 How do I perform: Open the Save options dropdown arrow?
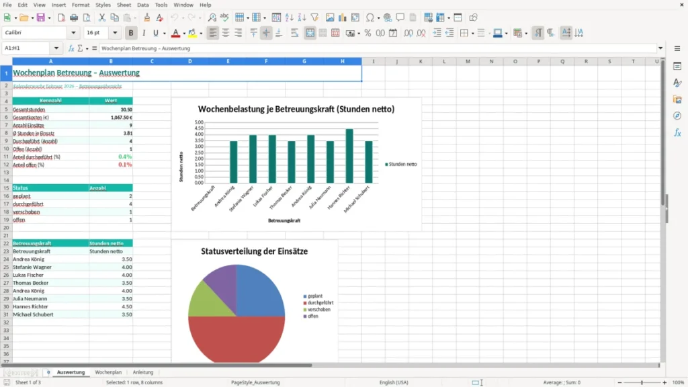pyautogui.click(x=49, y=18)
